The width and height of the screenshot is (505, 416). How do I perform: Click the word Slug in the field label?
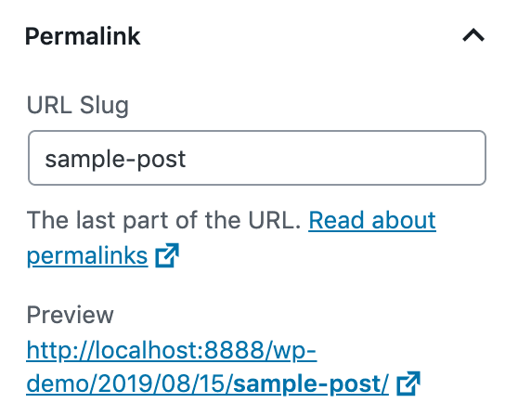click(104, 106)
